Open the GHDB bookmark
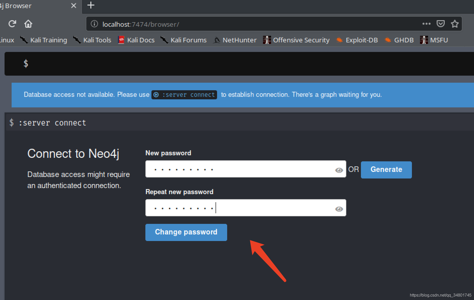Image resolution: width=474 pixels, height=300 pixels. point(399,40)
